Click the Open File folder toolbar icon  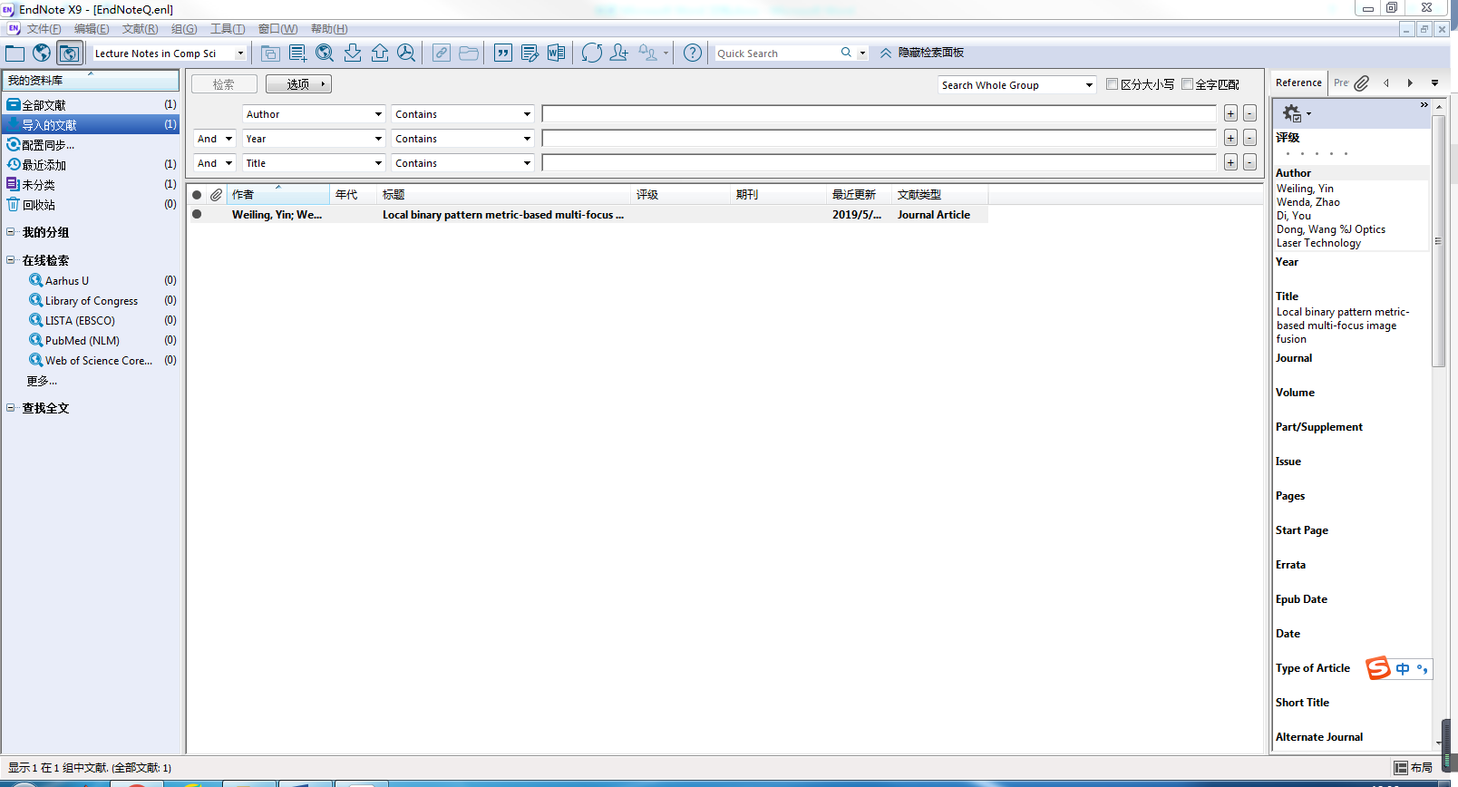(469, 53)
